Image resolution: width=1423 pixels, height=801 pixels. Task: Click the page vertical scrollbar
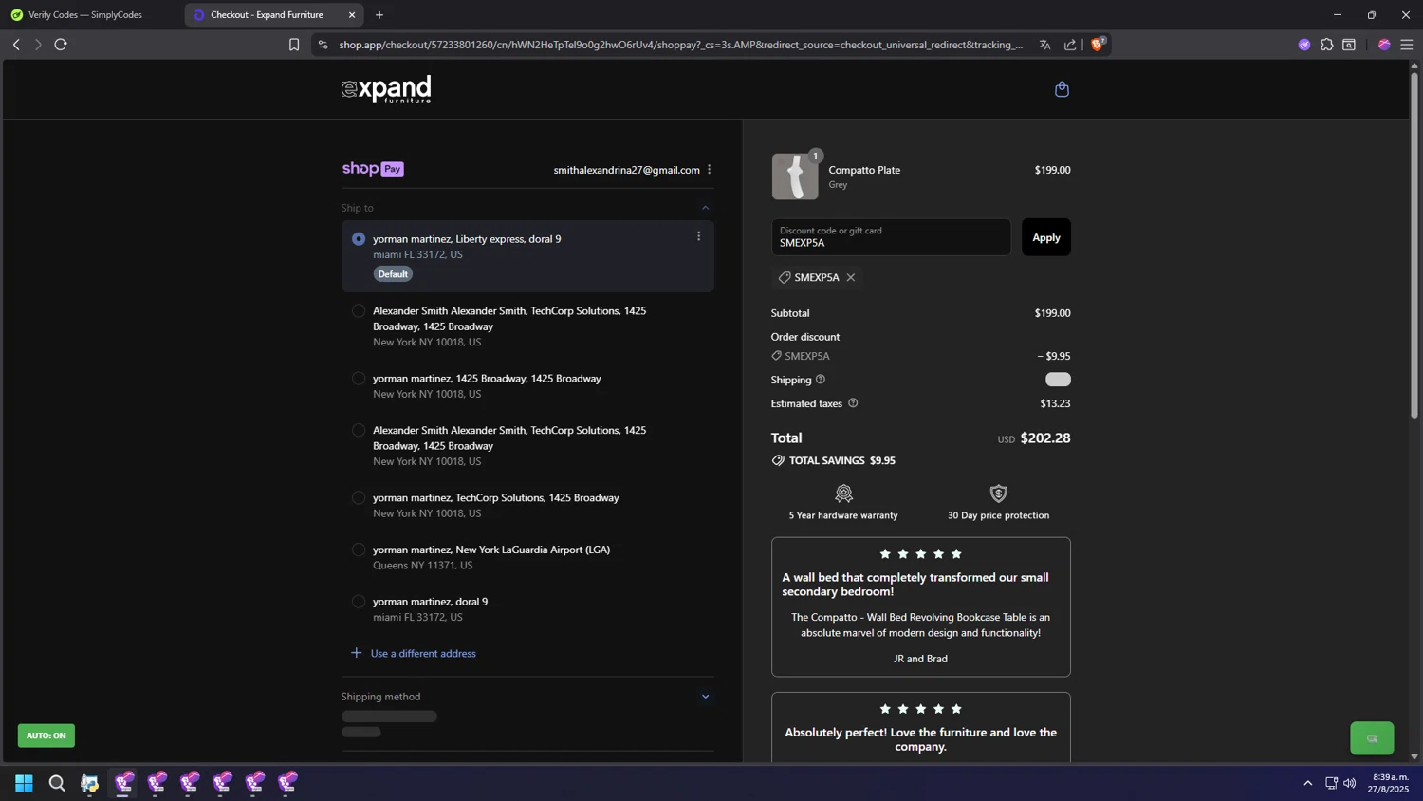(x=1414, y=245)
